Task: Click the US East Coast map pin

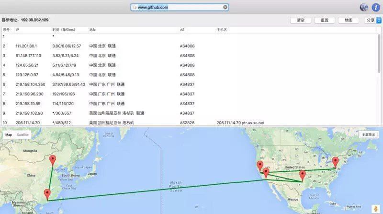Action: [335, 161]
